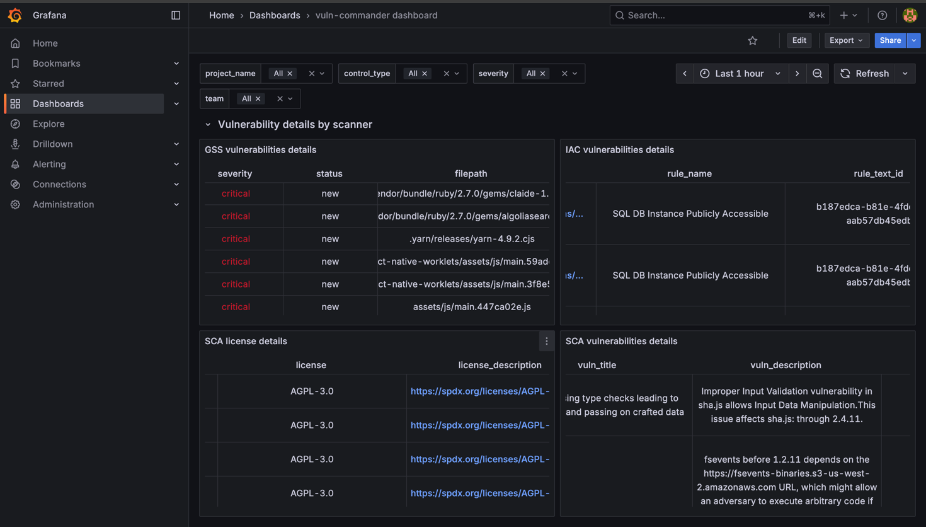Remove All chip from severity filter
The width and height of the screenshot is (926, 527).
(x=542, y=74)
